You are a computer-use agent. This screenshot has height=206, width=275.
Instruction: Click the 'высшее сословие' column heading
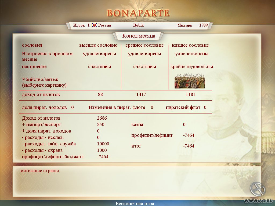point(98,45)
